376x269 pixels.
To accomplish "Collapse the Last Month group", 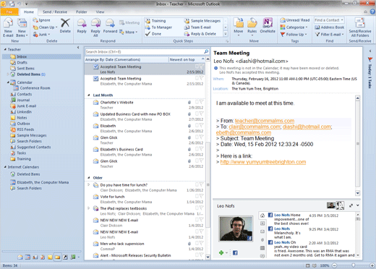I will 89,95.
